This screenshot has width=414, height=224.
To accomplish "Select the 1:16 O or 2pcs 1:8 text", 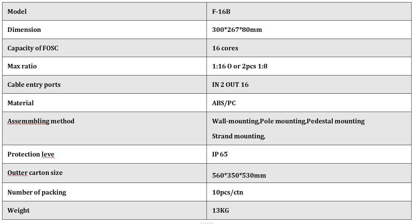I will tap(240, 66).
